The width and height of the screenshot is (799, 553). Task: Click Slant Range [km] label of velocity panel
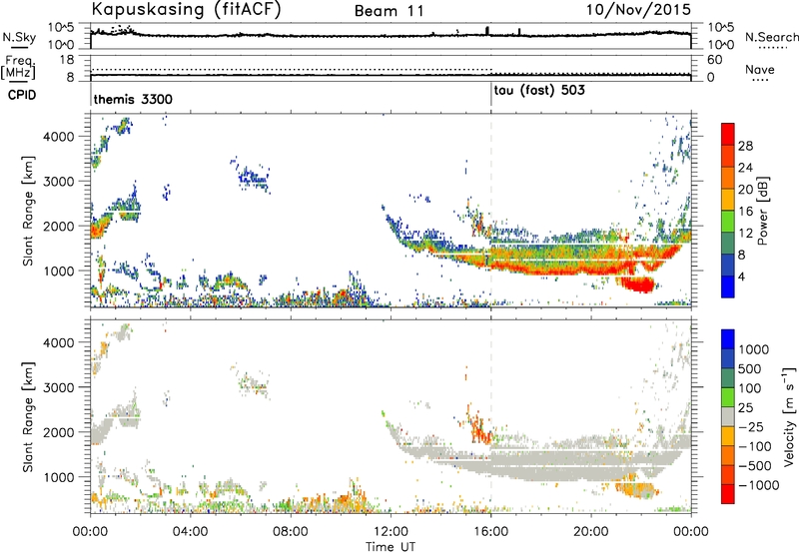tap(28, 416)
